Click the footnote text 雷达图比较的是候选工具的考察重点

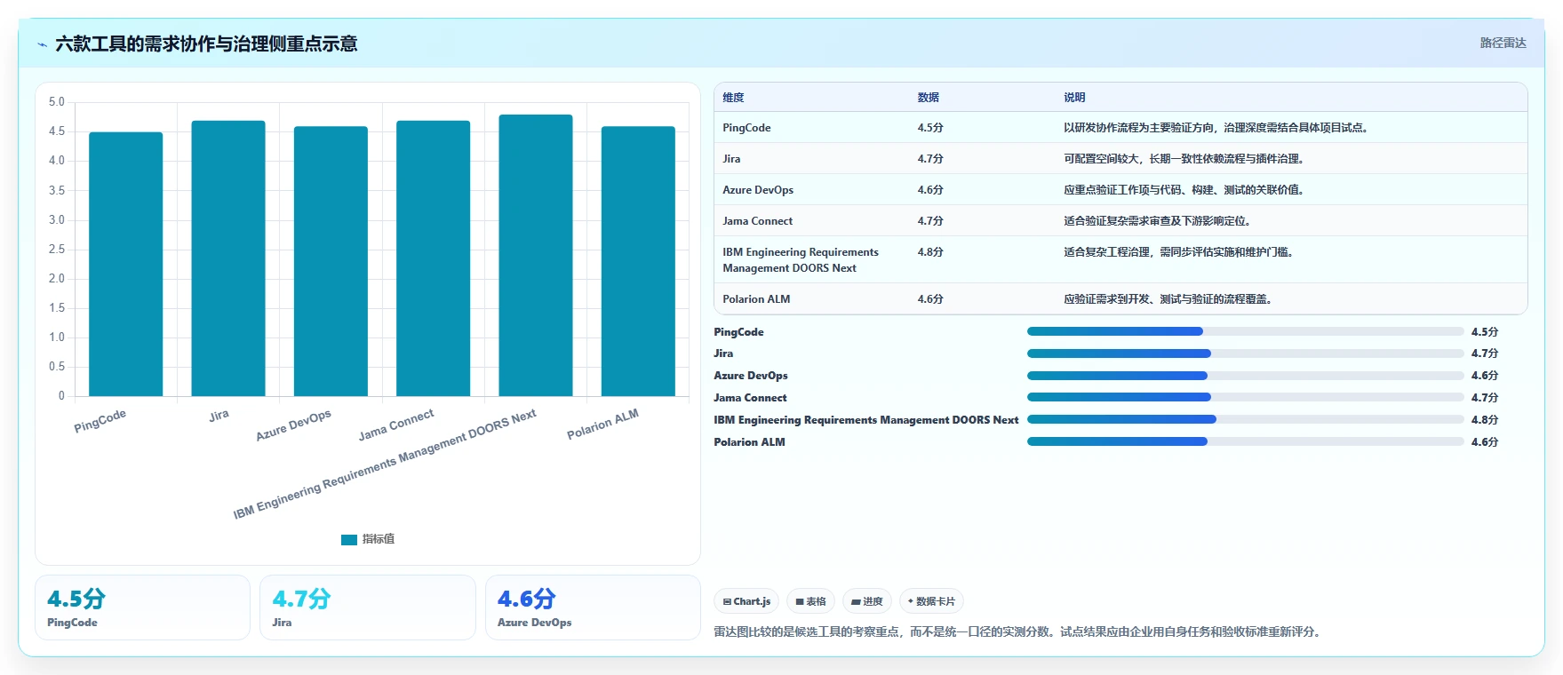coord(1019,632)
